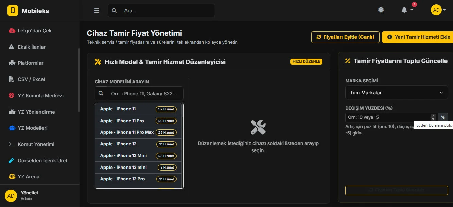Toggle the hamburger sidebar menu

click(97, 11)
